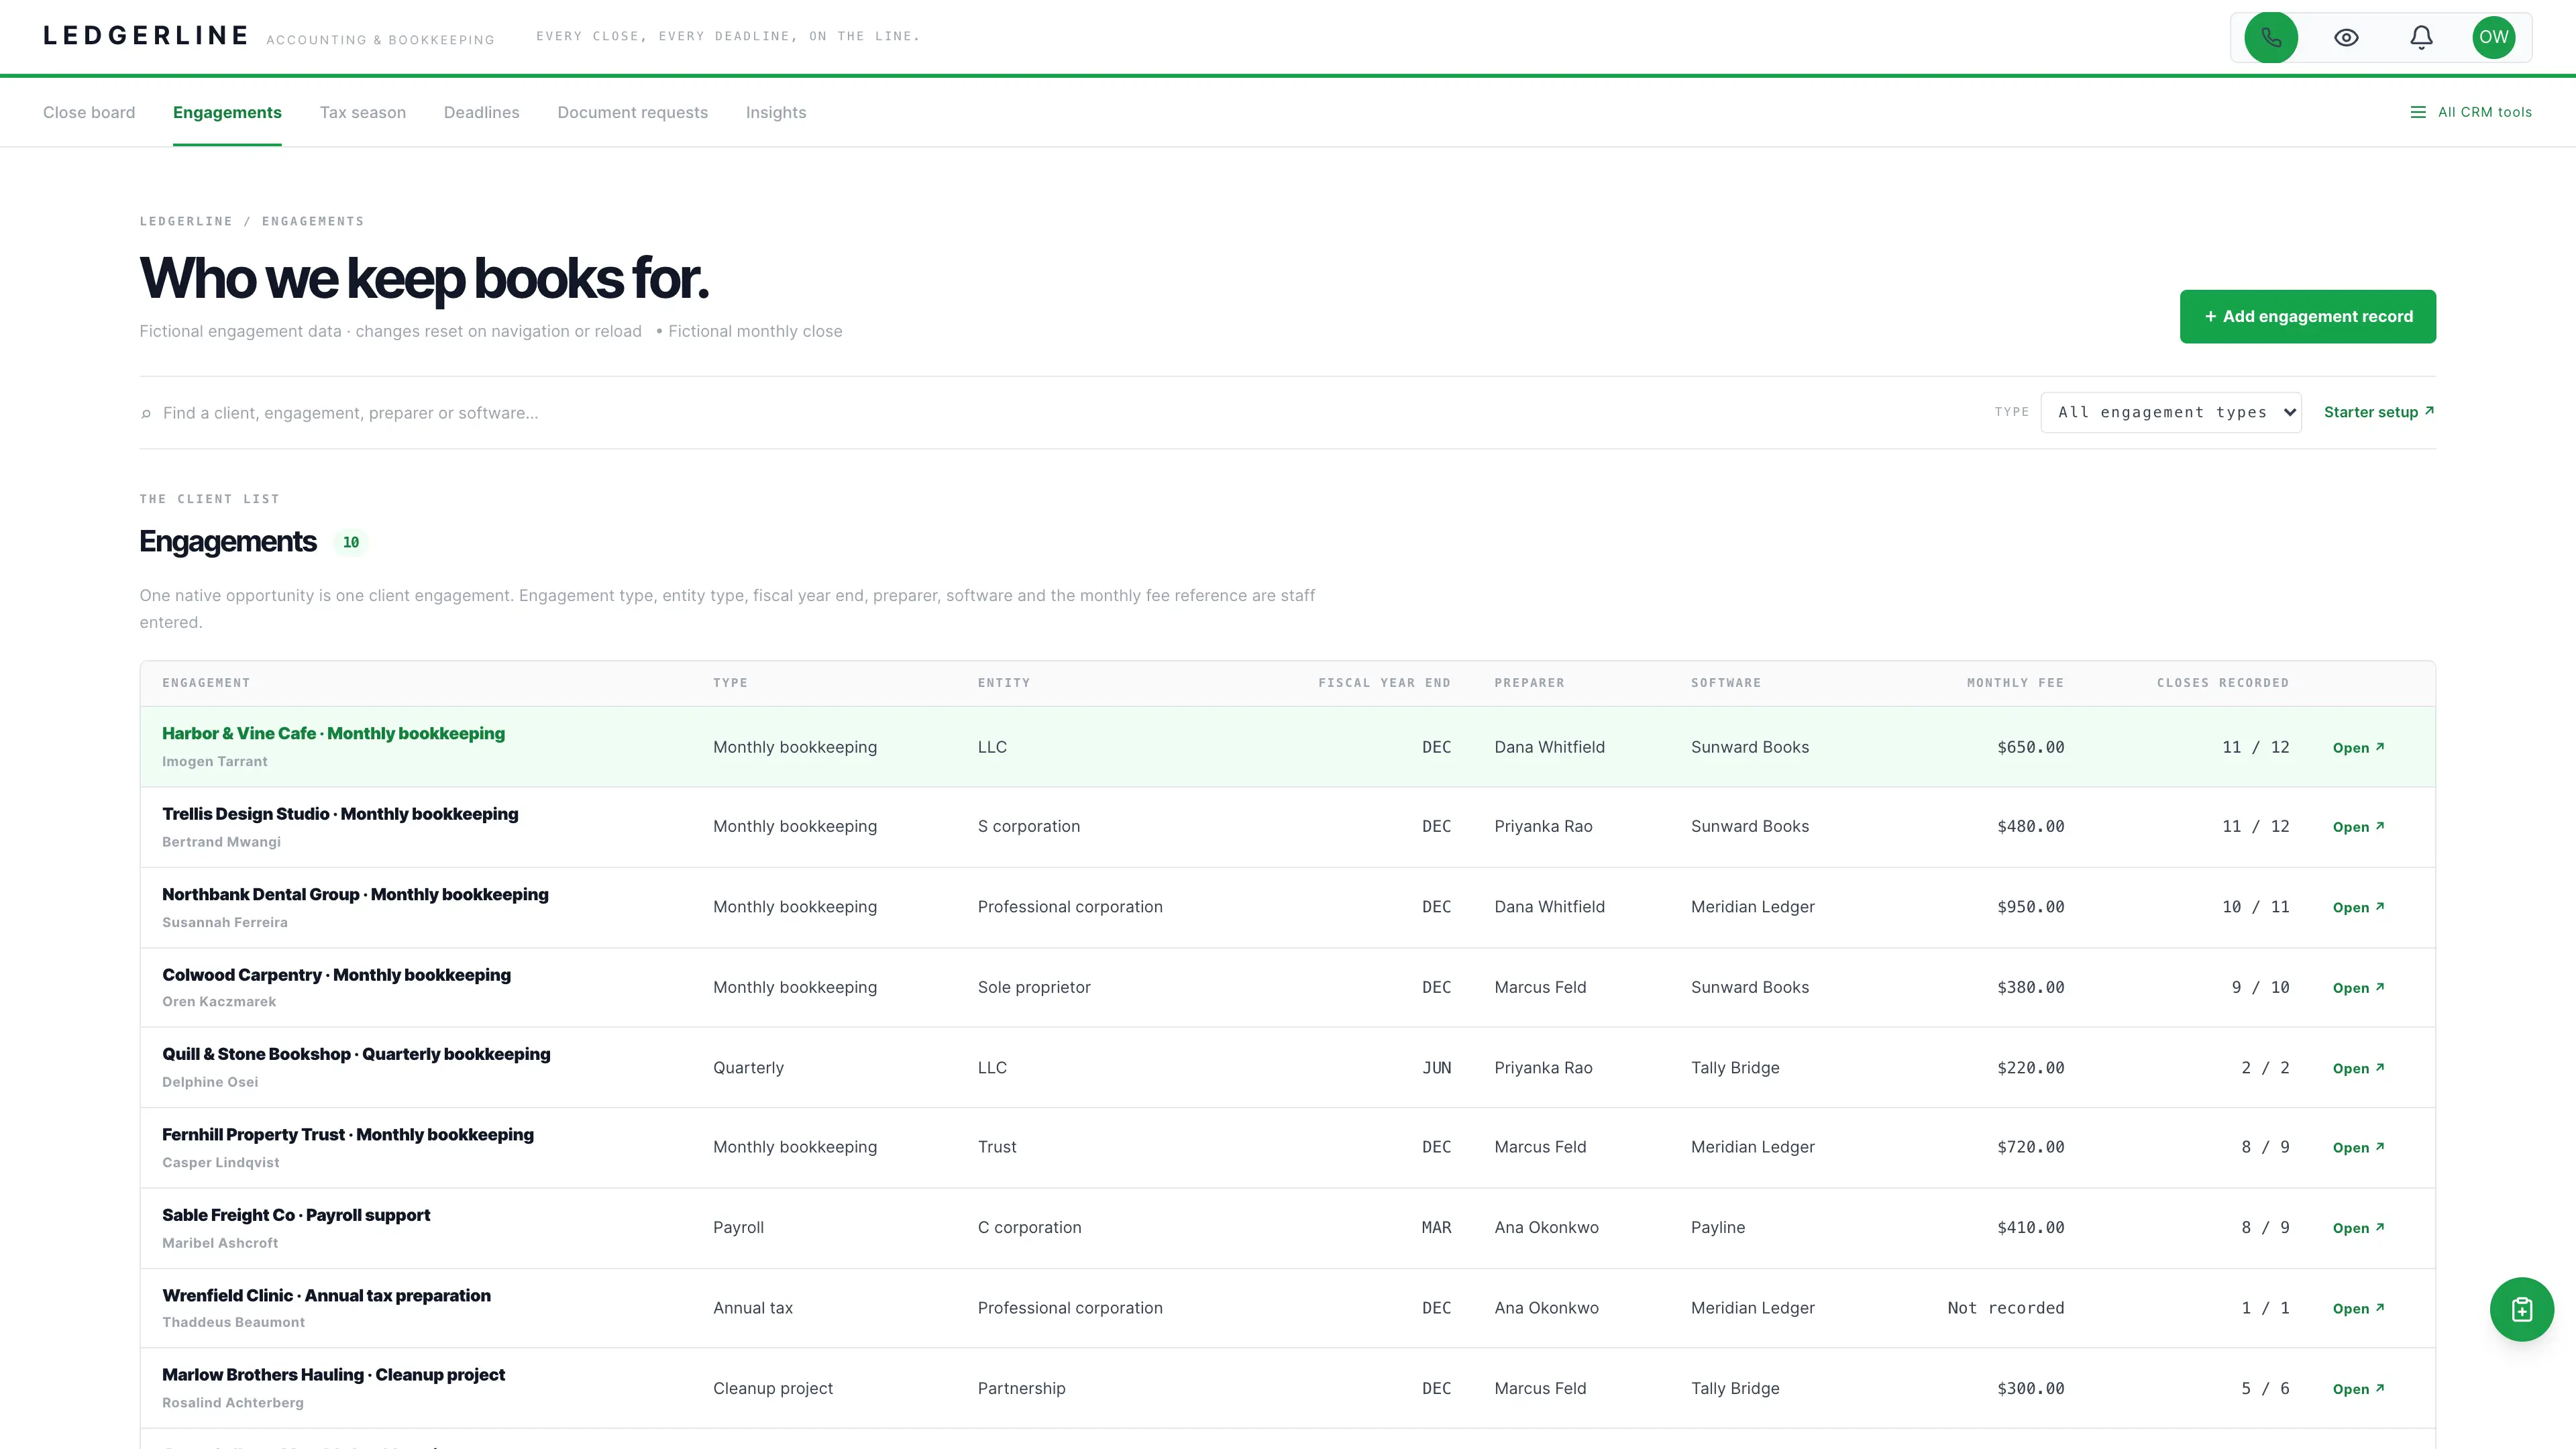Click the MAR fiscal year end cell
This screenshot has height=1449, width=2576.
pyautogui.click(x=1436, y=1228)
